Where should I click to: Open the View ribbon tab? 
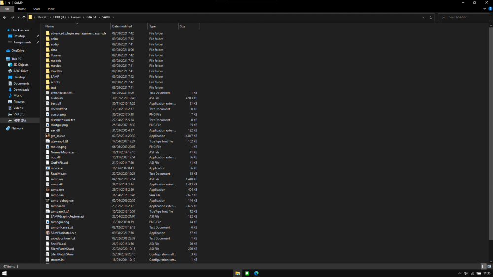51,9
